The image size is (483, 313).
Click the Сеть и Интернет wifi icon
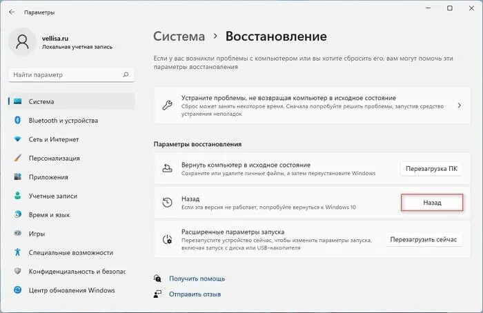pos(17,139)
